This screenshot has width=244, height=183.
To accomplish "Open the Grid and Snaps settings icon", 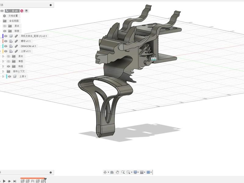I will pos(142,172).
